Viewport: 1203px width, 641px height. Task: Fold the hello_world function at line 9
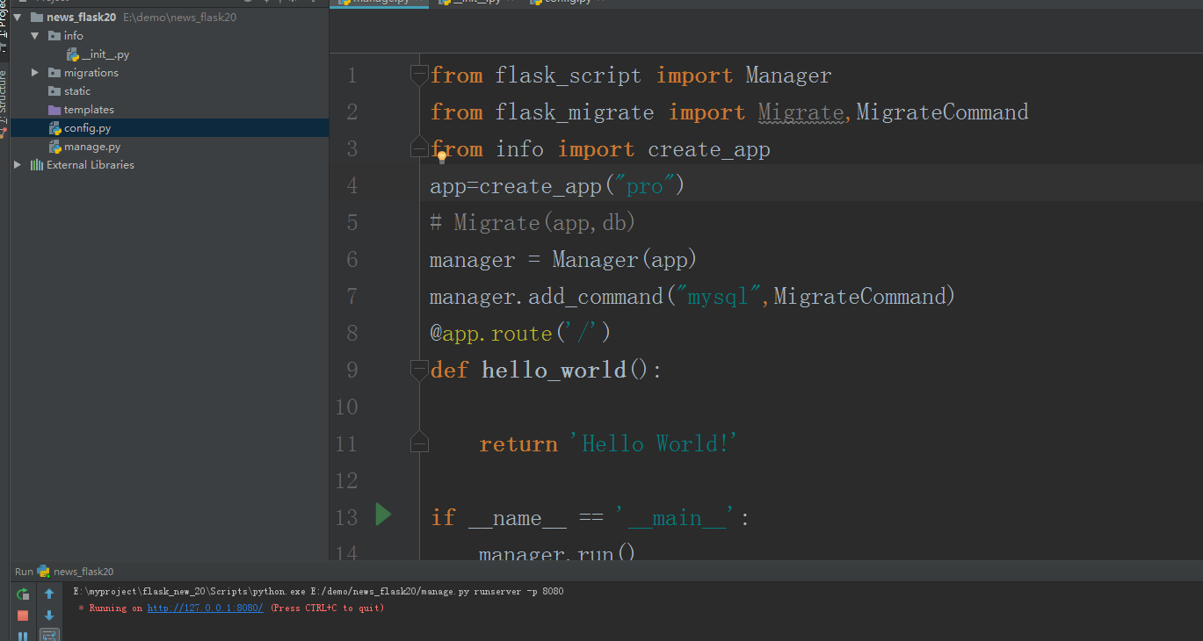pyautogui.click(x=419, y=371)
